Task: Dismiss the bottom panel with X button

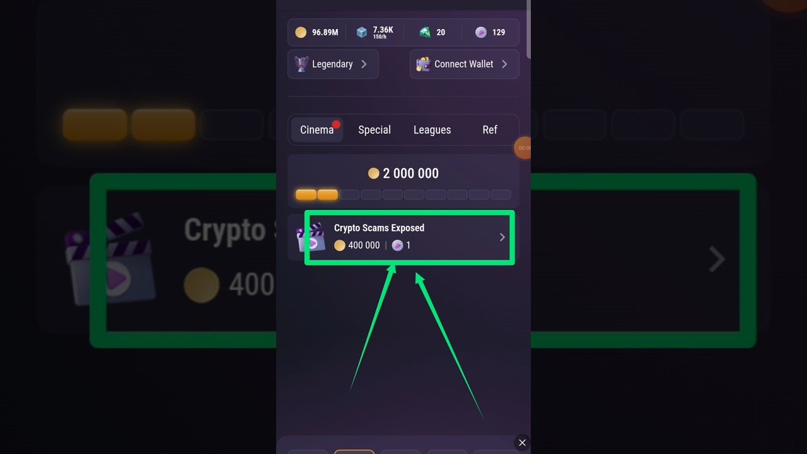Action: (522, 443)
